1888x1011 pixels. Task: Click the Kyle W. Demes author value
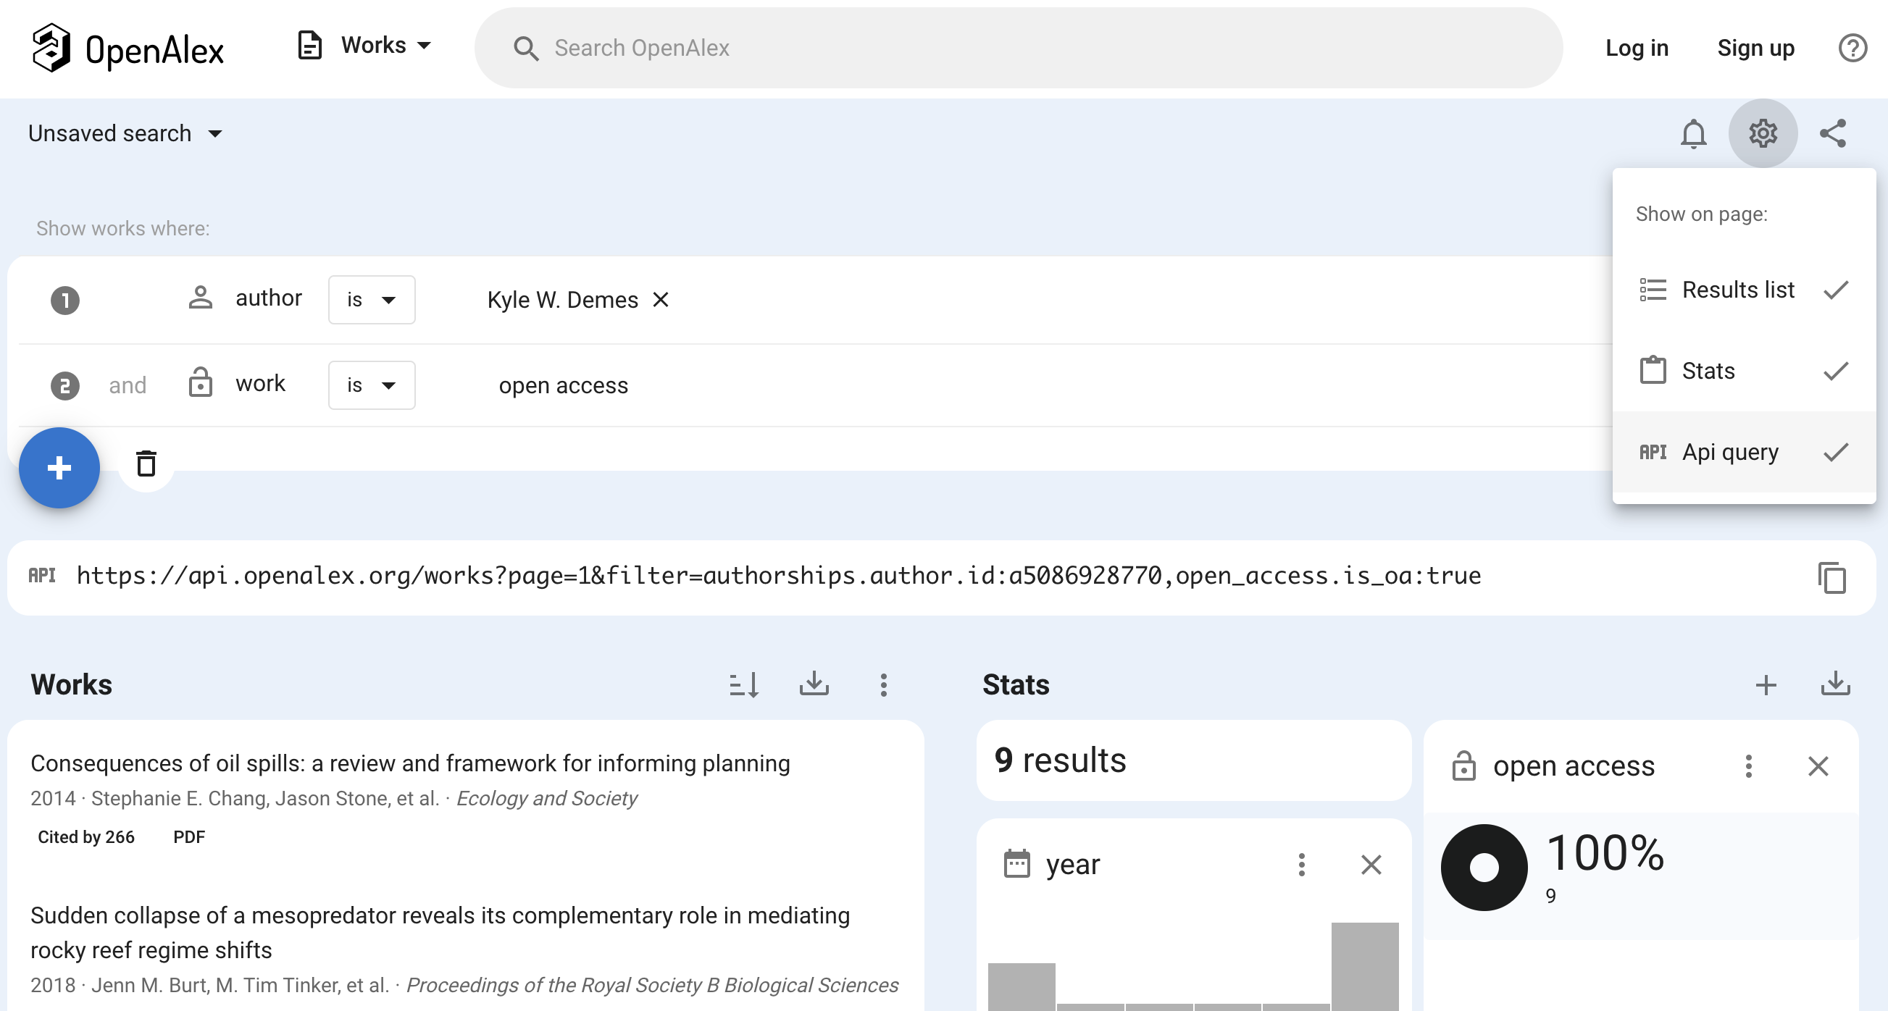click(x=562, y=300)
